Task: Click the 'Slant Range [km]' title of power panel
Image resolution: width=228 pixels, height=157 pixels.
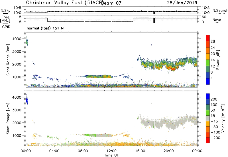Action: pos(8,60)
